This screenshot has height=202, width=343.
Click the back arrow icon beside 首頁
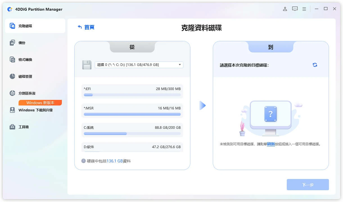pos(80,27)
